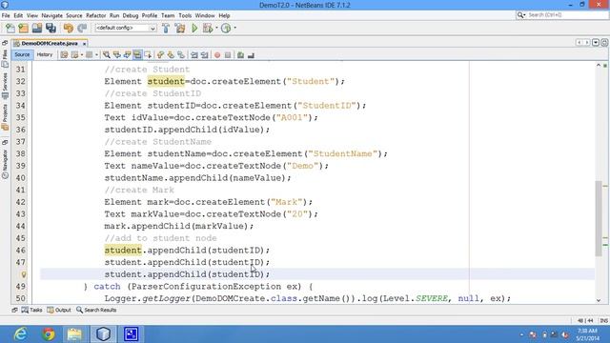The height and width of the screenshot is (343, 610).
Task: Click the Uncomment icon in editor toolbar
Action: click(252, 55)
